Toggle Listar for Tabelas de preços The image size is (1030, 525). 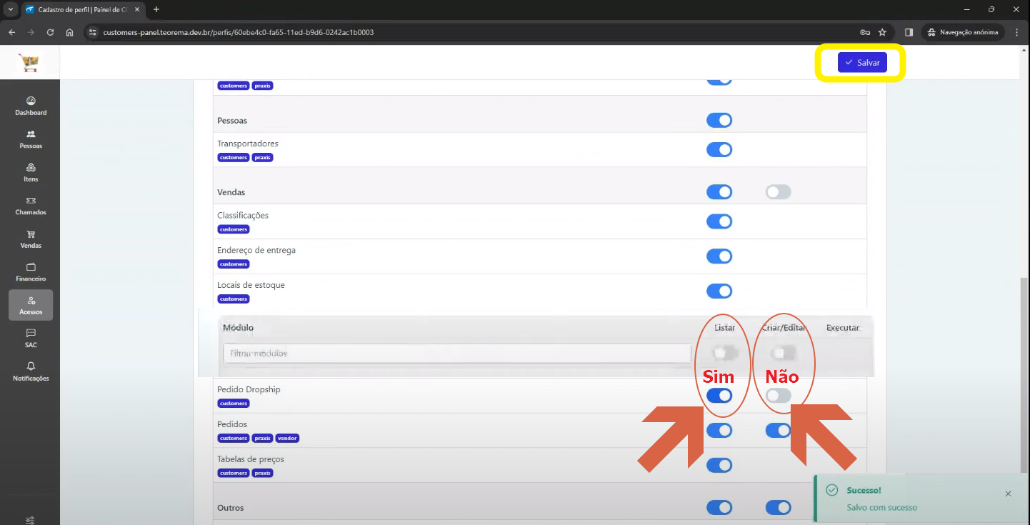coord(719,465)
